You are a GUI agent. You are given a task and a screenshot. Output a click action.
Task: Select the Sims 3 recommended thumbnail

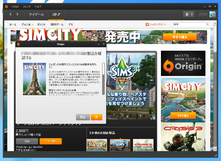point(120,145)
